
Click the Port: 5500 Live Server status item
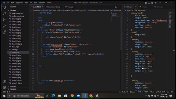click(161, 92)
